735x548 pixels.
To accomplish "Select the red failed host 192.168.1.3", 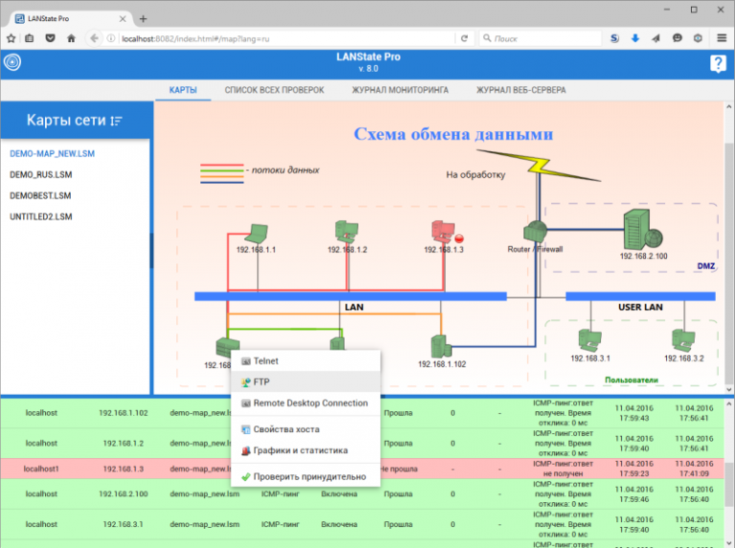I will pos(442,230).
